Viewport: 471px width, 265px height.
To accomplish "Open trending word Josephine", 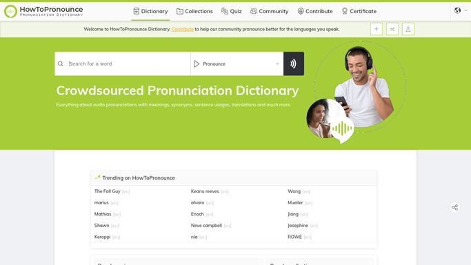I will [298, 226].
